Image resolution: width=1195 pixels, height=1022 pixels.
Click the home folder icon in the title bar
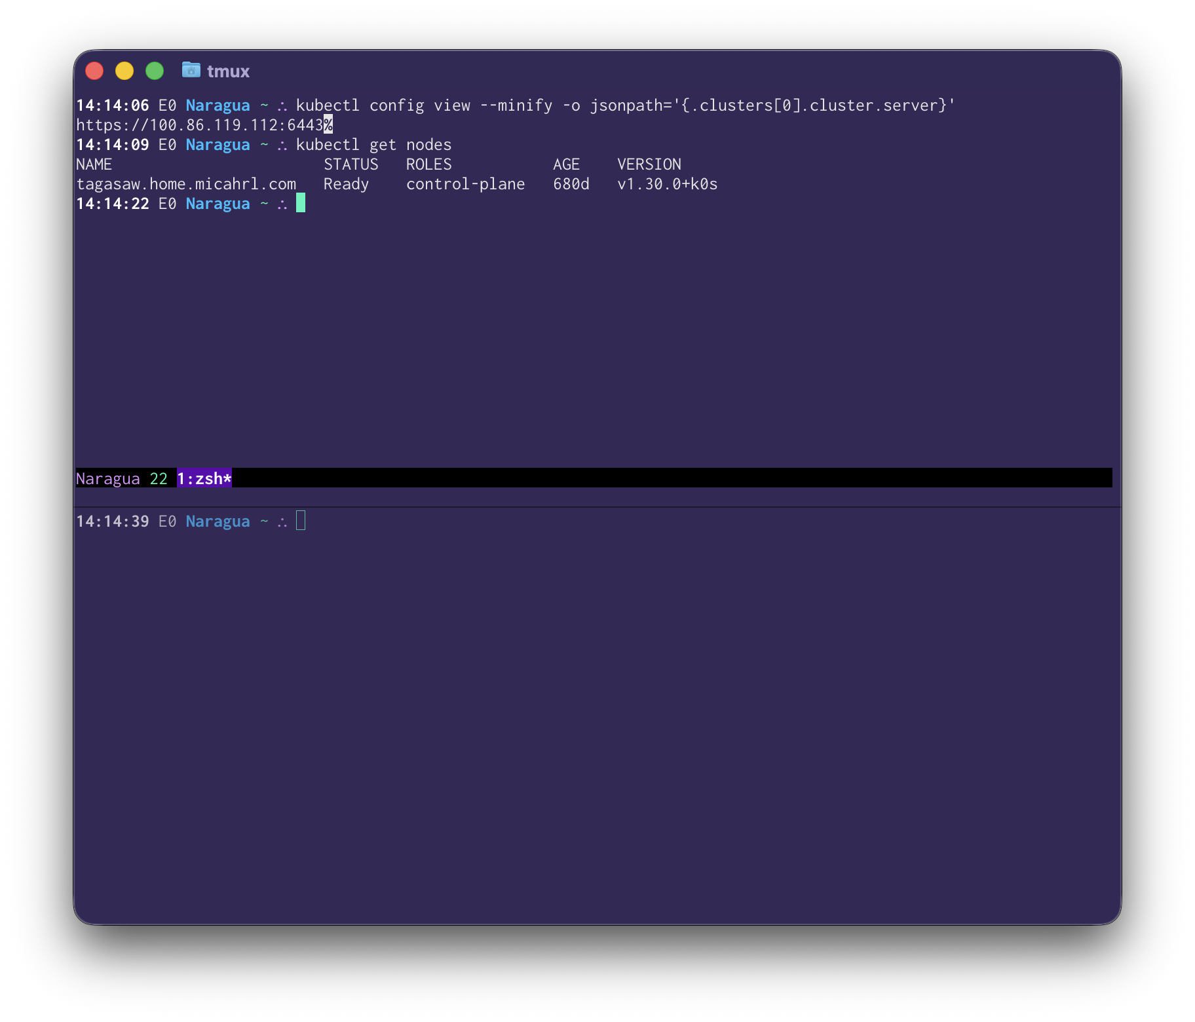coord(191,70)
